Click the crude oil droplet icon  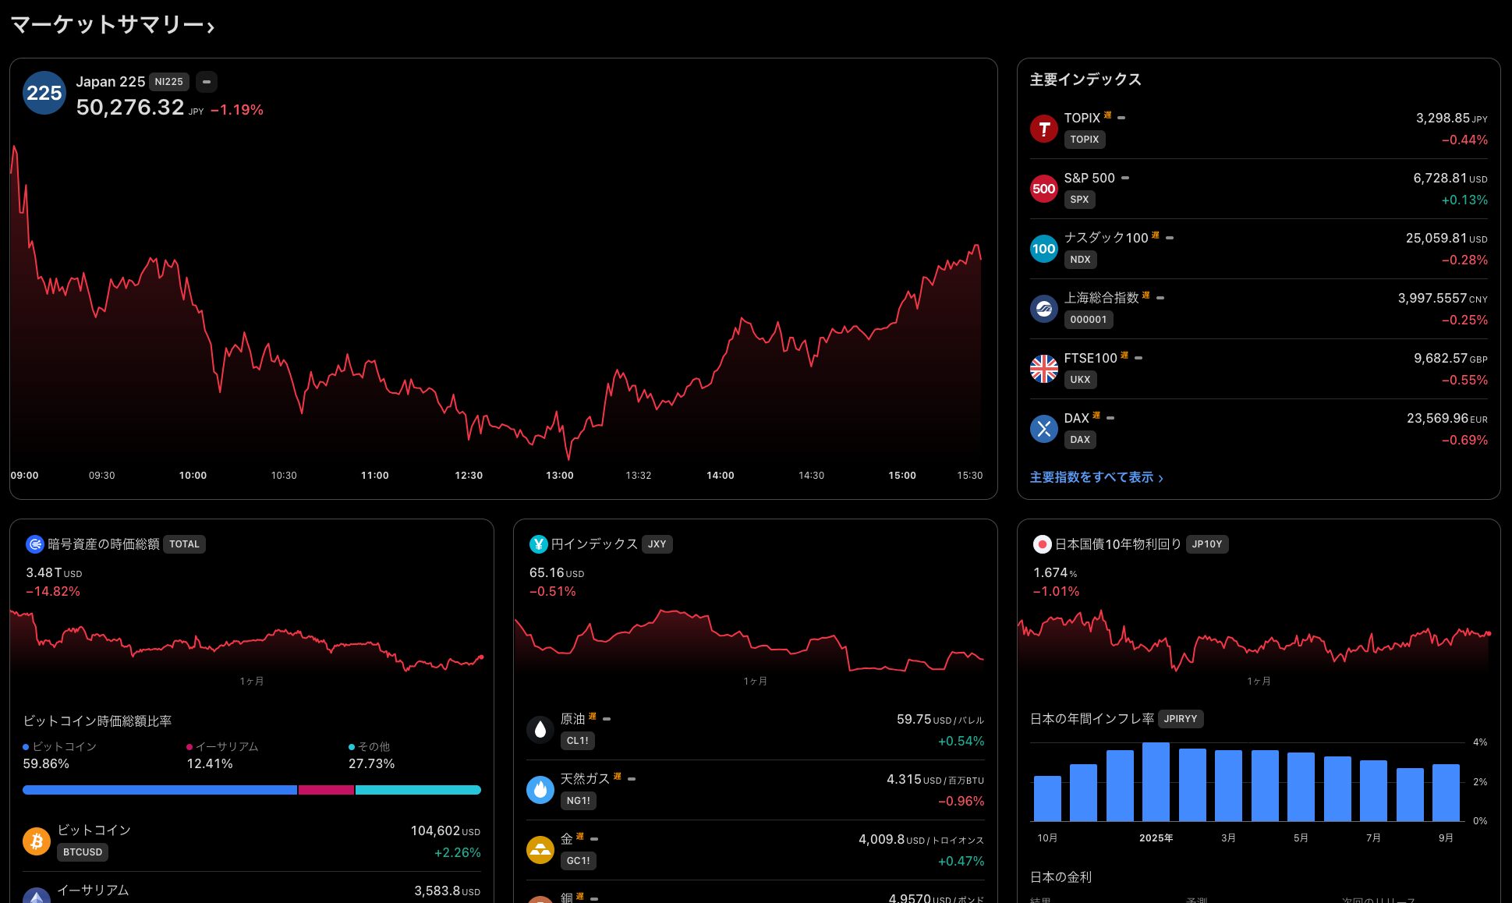point(540,730)
